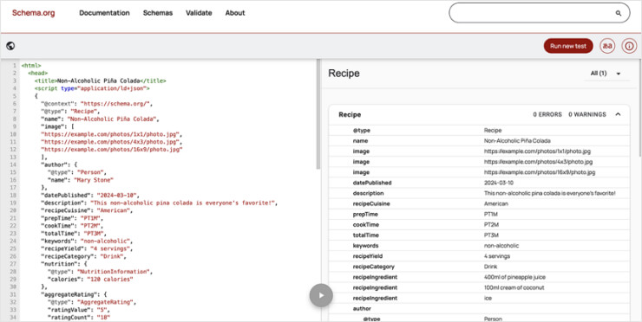The width and height of the screenshot is (642, 322).
Task: Click the info circle icon
Action: (629, 46)
